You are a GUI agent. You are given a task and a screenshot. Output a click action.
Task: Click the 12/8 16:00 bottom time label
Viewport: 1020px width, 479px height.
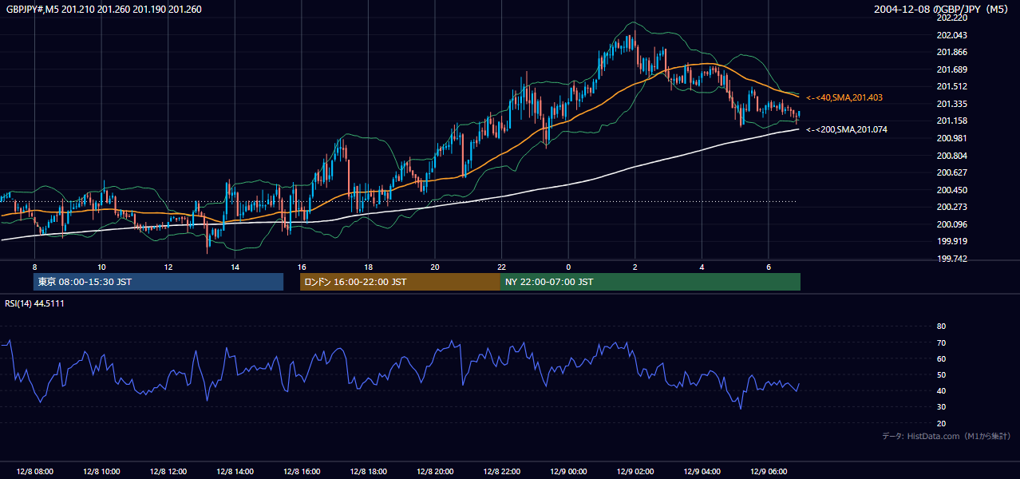301,471
